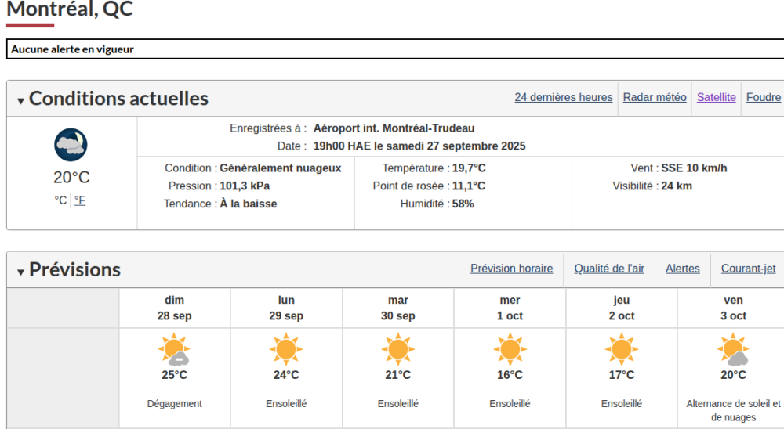Open the 24 dernières heures link

coord(563,97)
